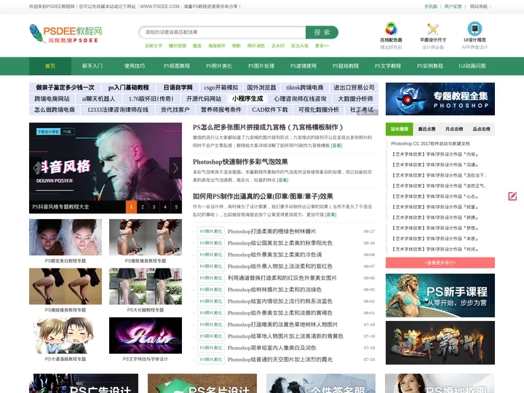Open the 首页 navigation tab
Screen dimensions: 524x393
[50, 65]
